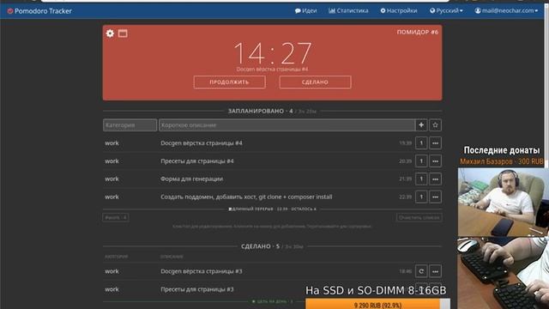Click the СДЕЛАНО button
The height and width of the screenshot is (309, 549).
315,82
